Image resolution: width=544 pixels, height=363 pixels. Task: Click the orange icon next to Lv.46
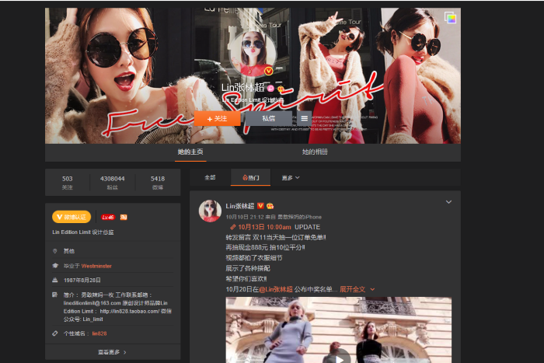(x=124, y=217)
